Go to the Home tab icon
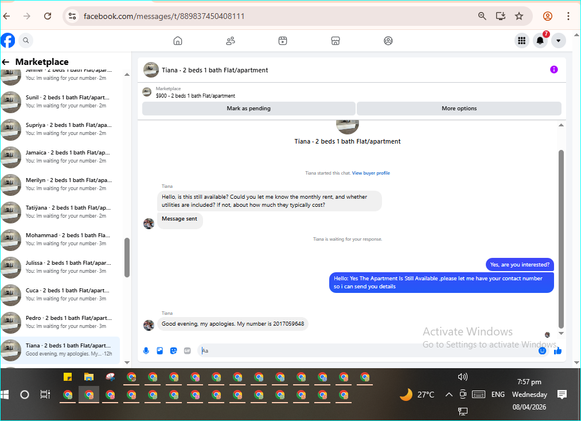Image resolution: width=581 pixels, height=421 pixels. point(178,41)
